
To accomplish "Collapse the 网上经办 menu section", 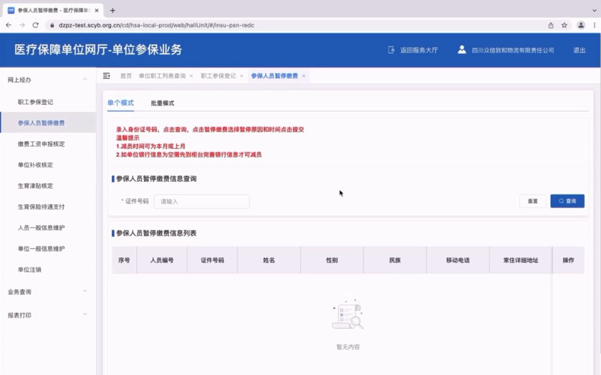I will click(x=85, y=80).
